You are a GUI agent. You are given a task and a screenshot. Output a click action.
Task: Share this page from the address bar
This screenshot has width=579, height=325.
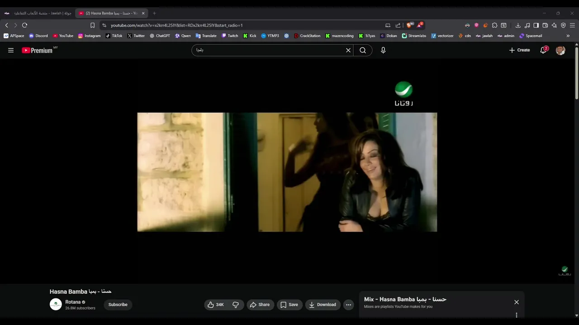398,25
